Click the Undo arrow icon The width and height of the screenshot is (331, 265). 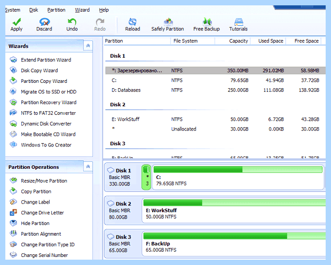click(72, 22)
